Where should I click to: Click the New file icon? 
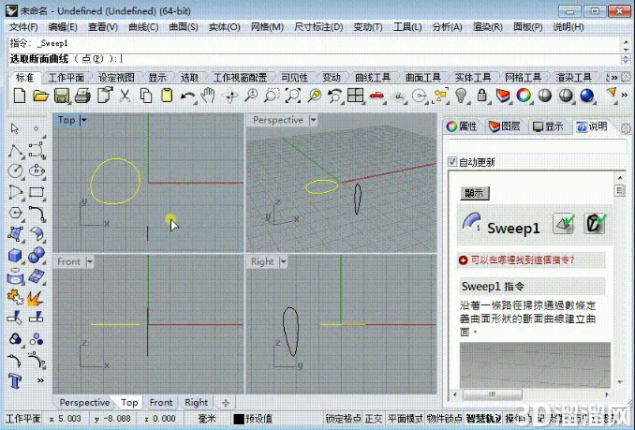[20, 96]
